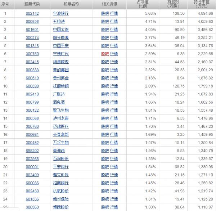Open 股吧 link in 中国太保 row
The width and height of the screenshot is (216, 211).
(x=105, y=30)
